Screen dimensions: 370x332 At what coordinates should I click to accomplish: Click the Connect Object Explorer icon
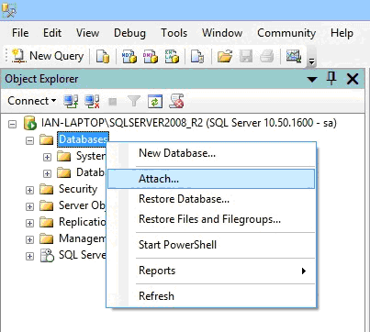[x=71, y=101]
